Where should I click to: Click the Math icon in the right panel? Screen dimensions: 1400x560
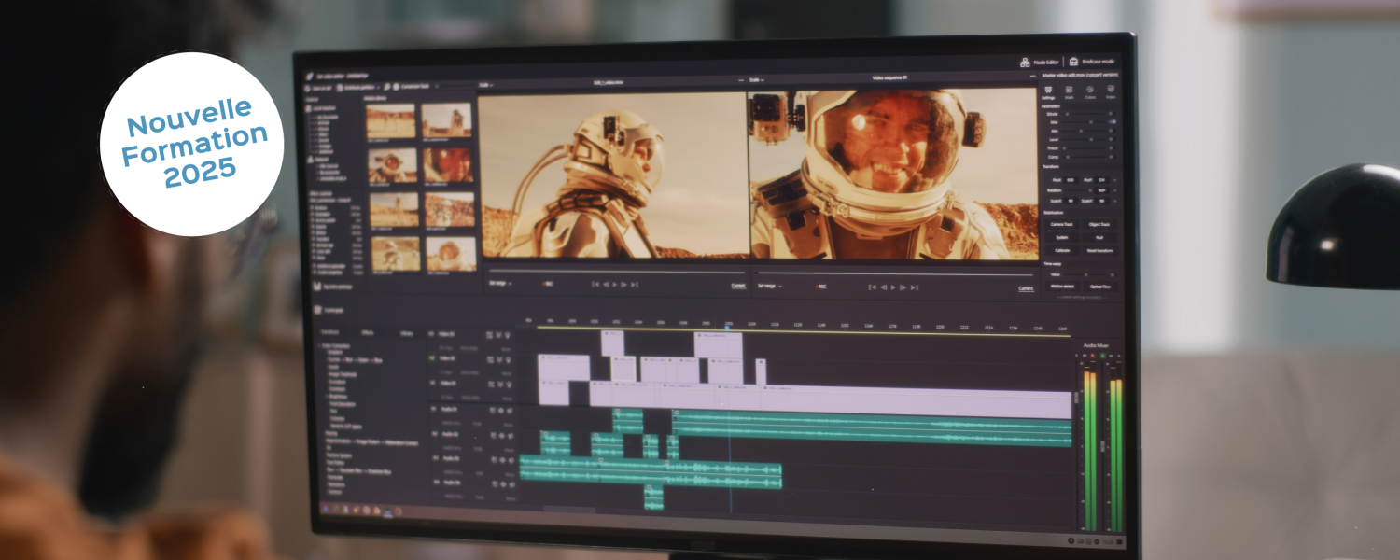(1069, 90)
